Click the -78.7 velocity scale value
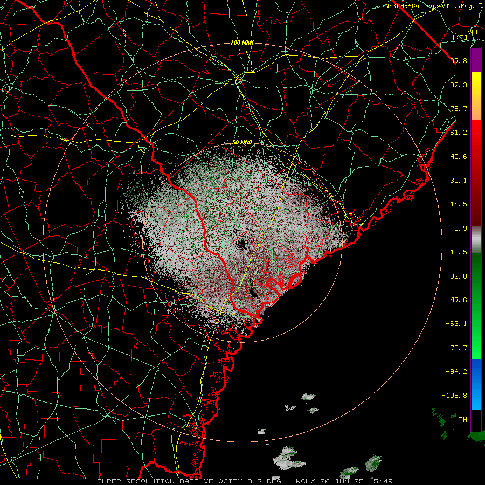Screen dimensions: 485x485 (x=456, y=348)
